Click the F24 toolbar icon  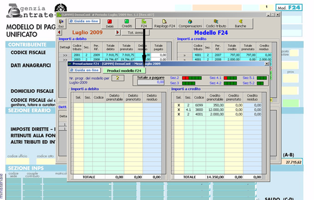pos(143,24)
